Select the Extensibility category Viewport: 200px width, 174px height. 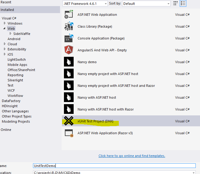tap(17, 49)
